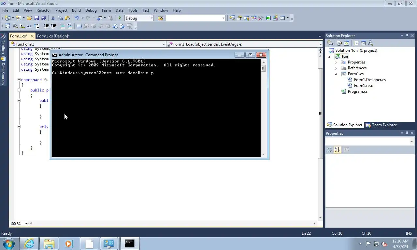Collapse the namespace code region

[x=19, y=80]
